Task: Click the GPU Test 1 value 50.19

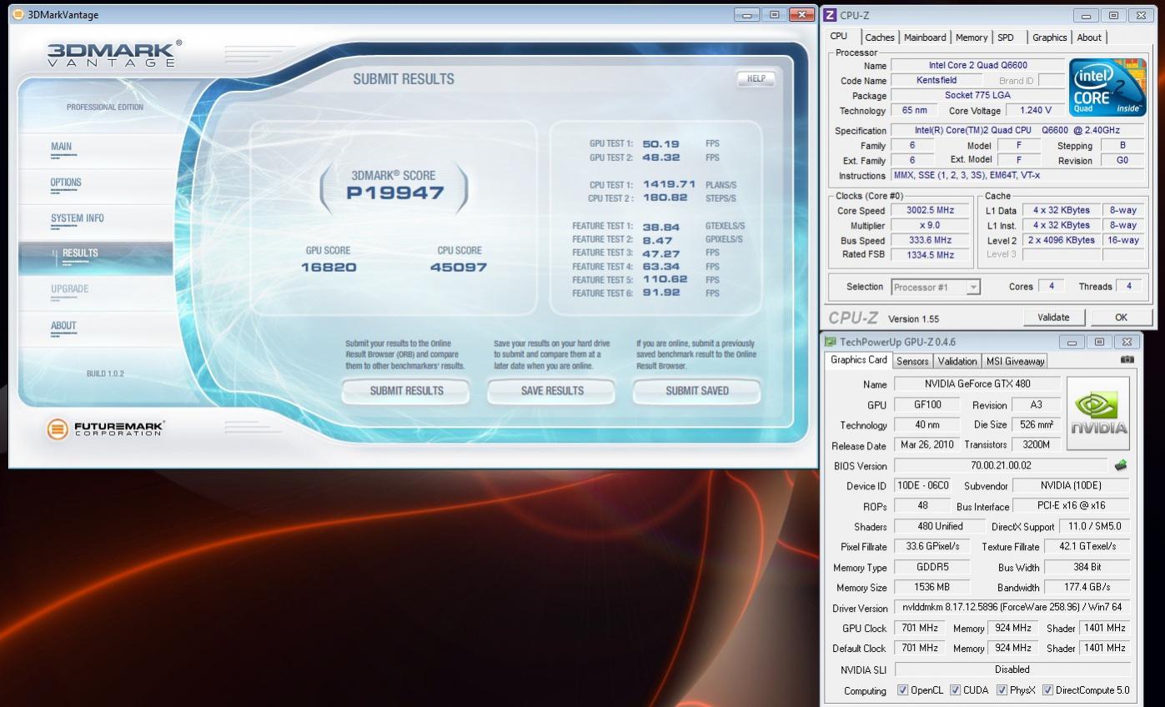Action: pos(661,143)
